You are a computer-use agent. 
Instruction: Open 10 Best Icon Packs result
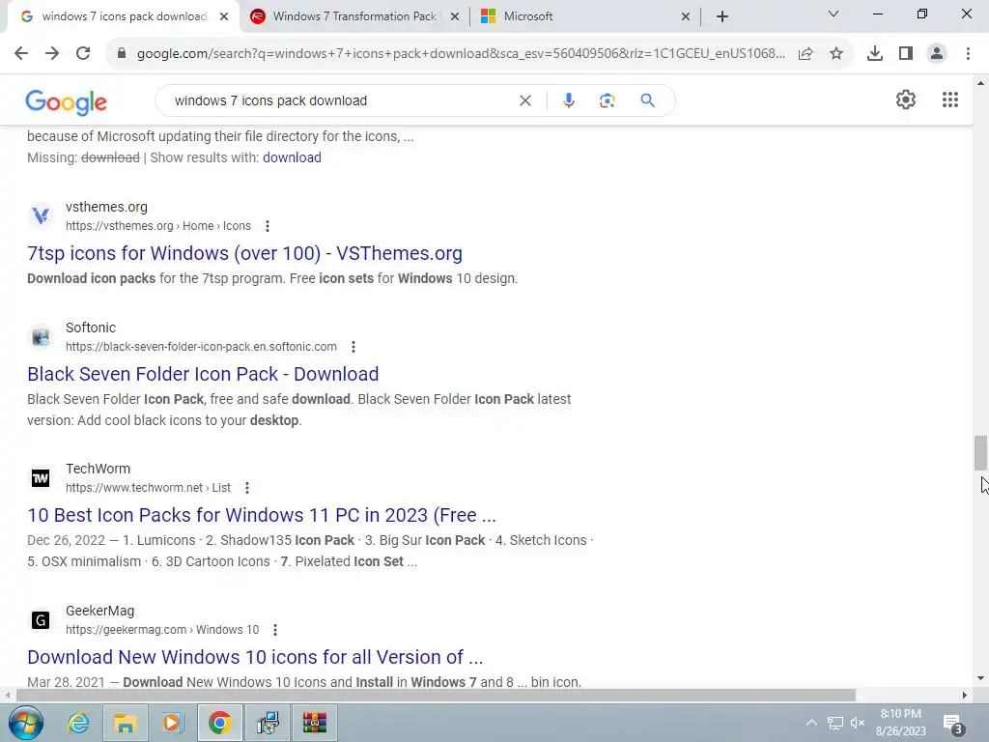[x=262, y=515]
